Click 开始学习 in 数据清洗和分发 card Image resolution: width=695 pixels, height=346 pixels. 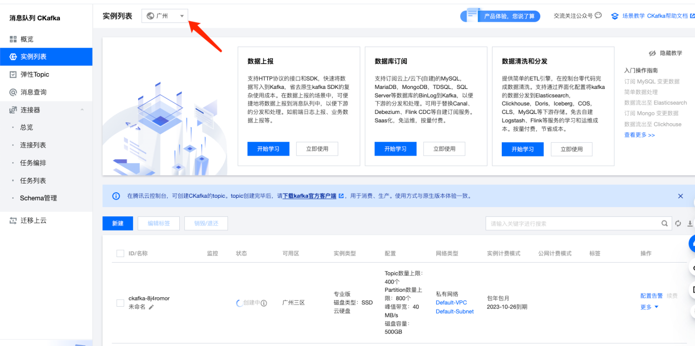(x=523, y=149)
